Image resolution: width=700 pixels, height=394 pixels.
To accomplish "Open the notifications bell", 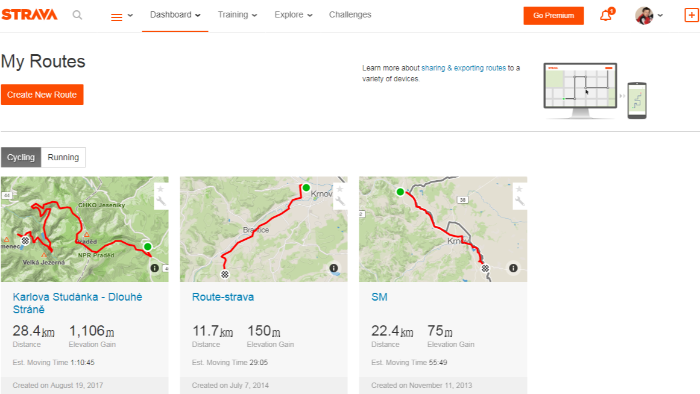I will [606, 16].
